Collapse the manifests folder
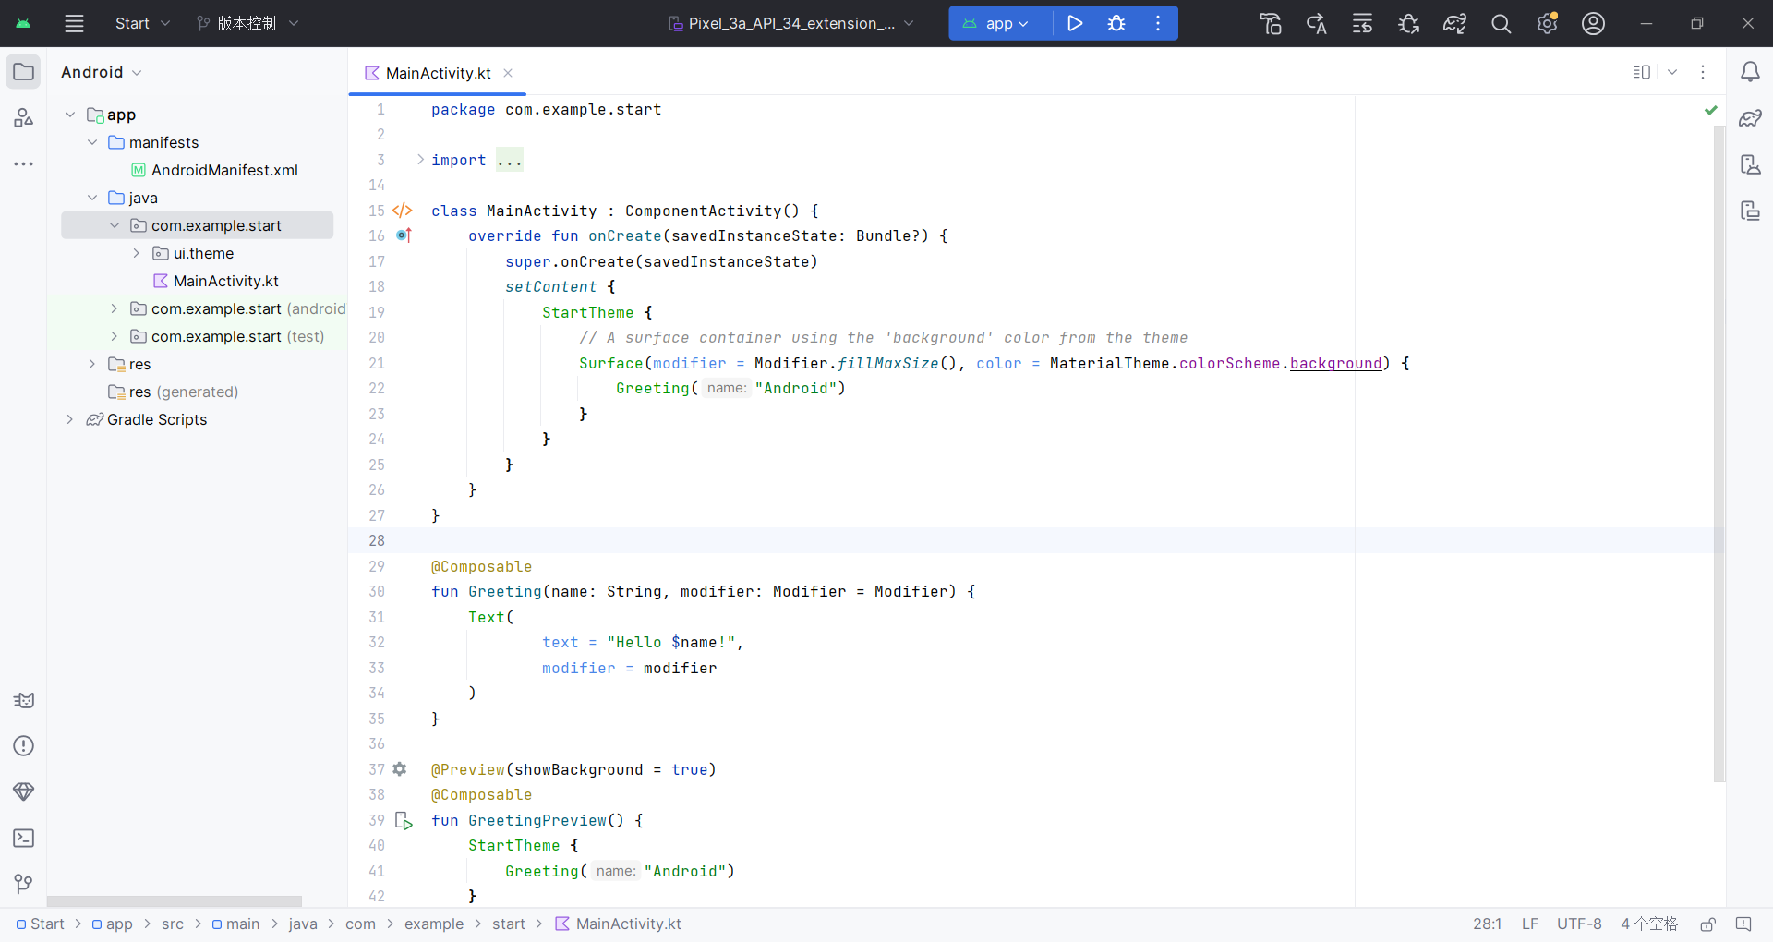The image size is (1773, 942). (92, 142)
